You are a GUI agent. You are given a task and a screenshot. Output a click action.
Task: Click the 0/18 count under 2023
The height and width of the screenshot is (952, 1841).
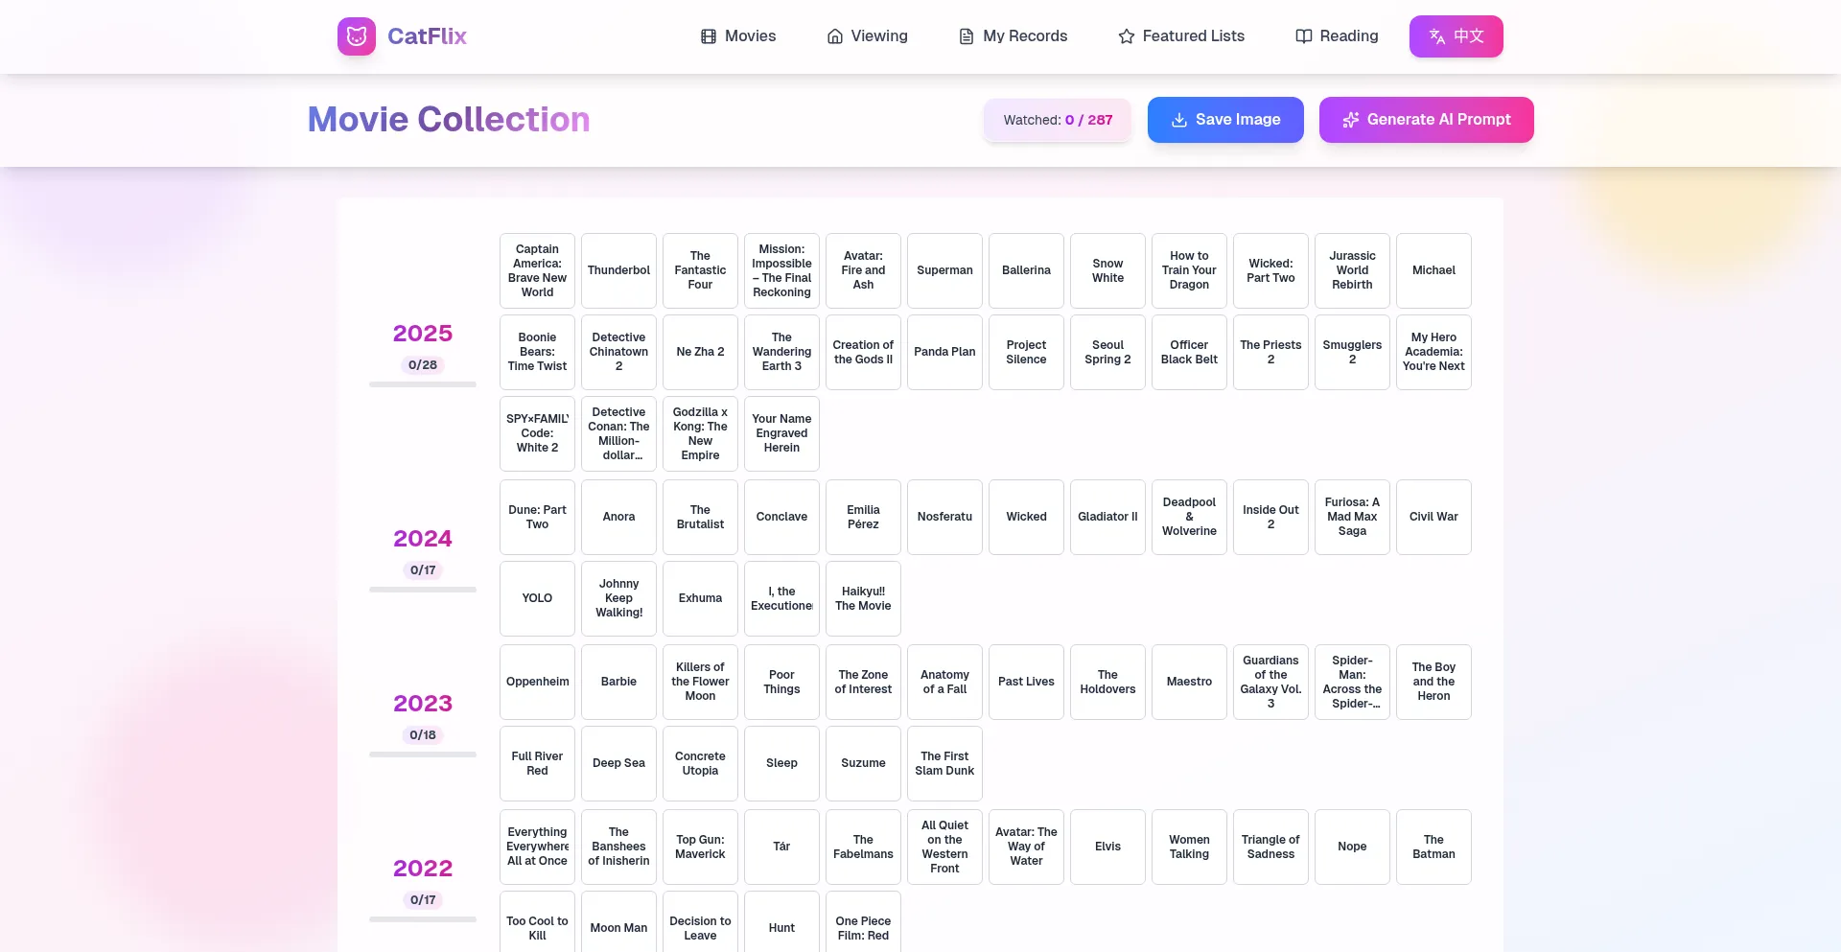[423, 735]
